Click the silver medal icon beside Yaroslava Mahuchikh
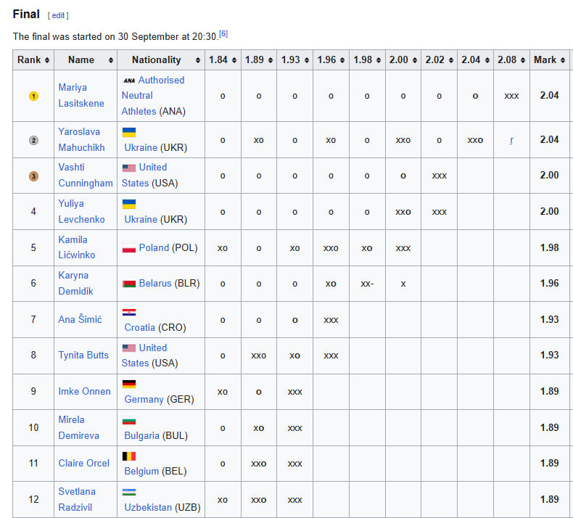The image size is (573, 518). point(33,140)
